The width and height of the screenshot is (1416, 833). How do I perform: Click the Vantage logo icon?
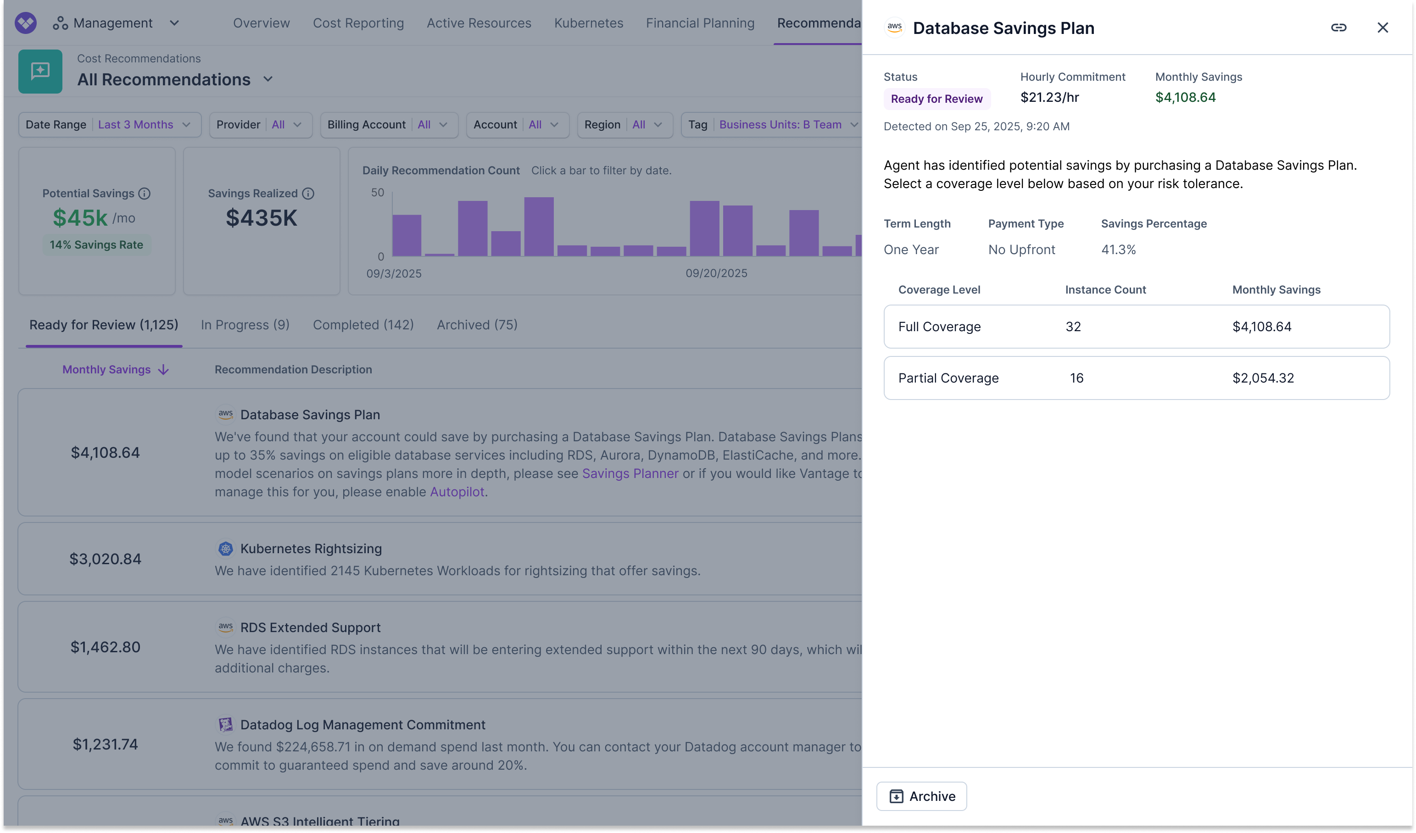(x=26, y=23)
